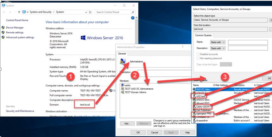Open help with the blue question mark icon
Image resolution: width=272 pixels, height=137 pixels.
pyautogui.click(x=133, y=18)
